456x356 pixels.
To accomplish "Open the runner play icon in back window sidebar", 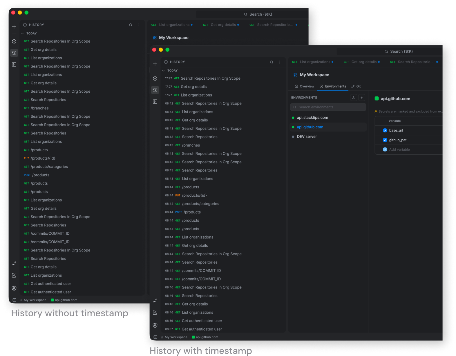I will click(14, 65).
